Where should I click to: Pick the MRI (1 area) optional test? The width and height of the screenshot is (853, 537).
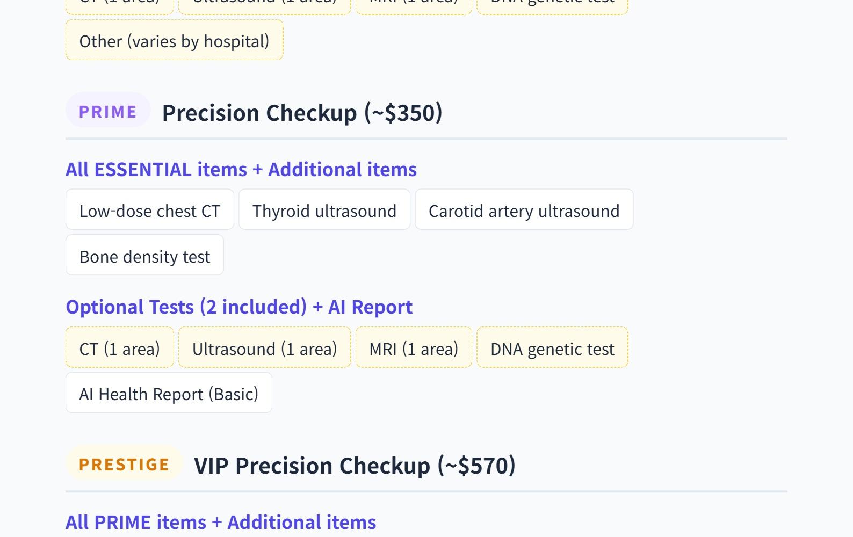(414, 349)
